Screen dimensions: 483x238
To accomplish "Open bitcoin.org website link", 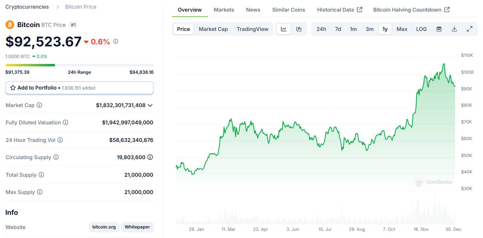I will point(104,227).
